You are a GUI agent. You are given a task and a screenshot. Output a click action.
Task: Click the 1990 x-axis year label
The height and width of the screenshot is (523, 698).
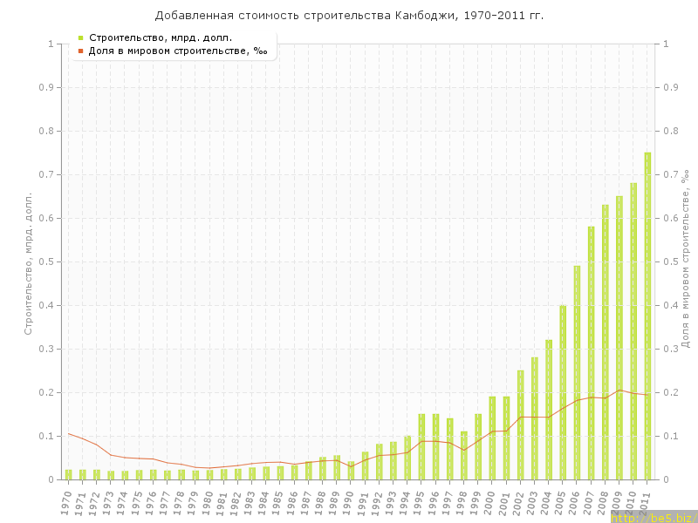pyautogui.click(x=350, y=503)
